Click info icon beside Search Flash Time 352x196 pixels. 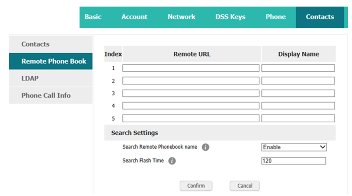(172, 161)
